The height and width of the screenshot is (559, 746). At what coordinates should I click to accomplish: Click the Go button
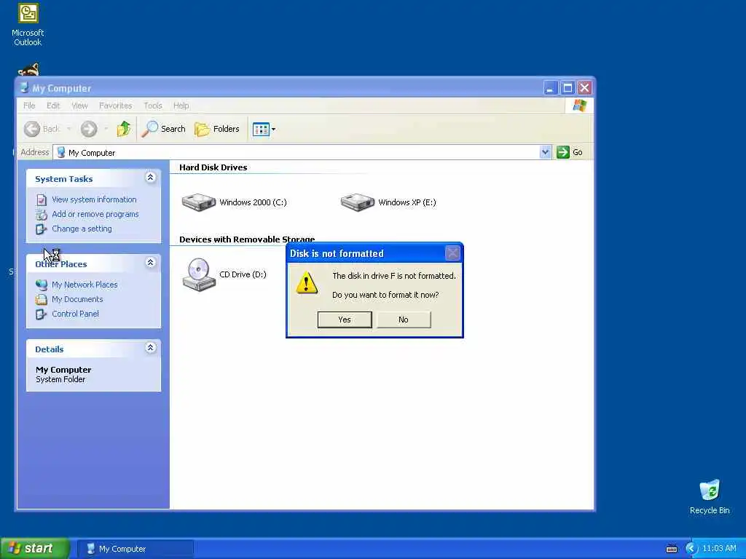click(x=570, y=152)
